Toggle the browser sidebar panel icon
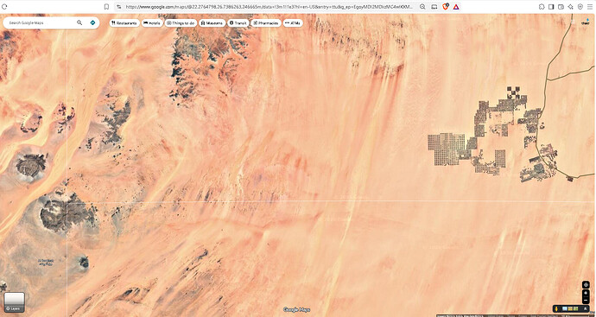Viewport: 596px width, 317px height. [551, 7]
